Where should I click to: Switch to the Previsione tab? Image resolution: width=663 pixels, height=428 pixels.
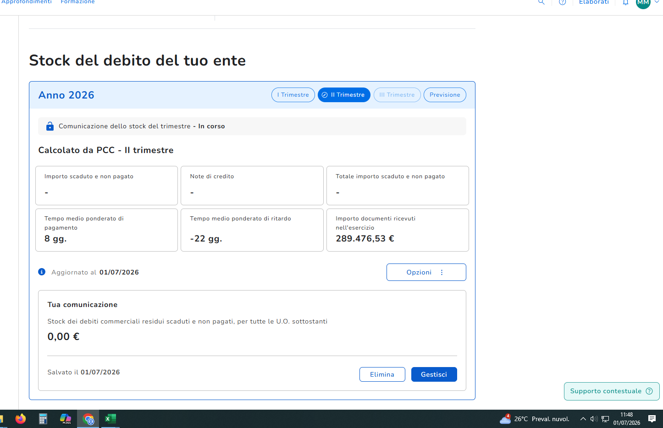pyautogui.click(x=445, y=95)
